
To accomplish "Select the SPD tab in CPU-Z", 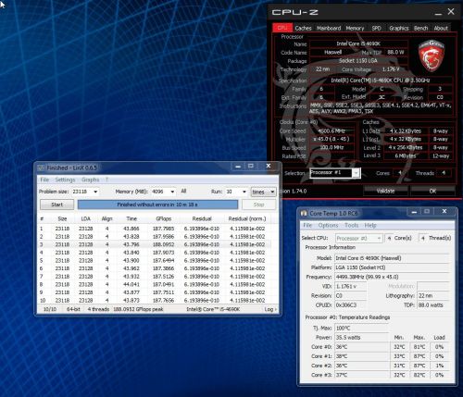I will pyautogui.click(x=376, y=28).
